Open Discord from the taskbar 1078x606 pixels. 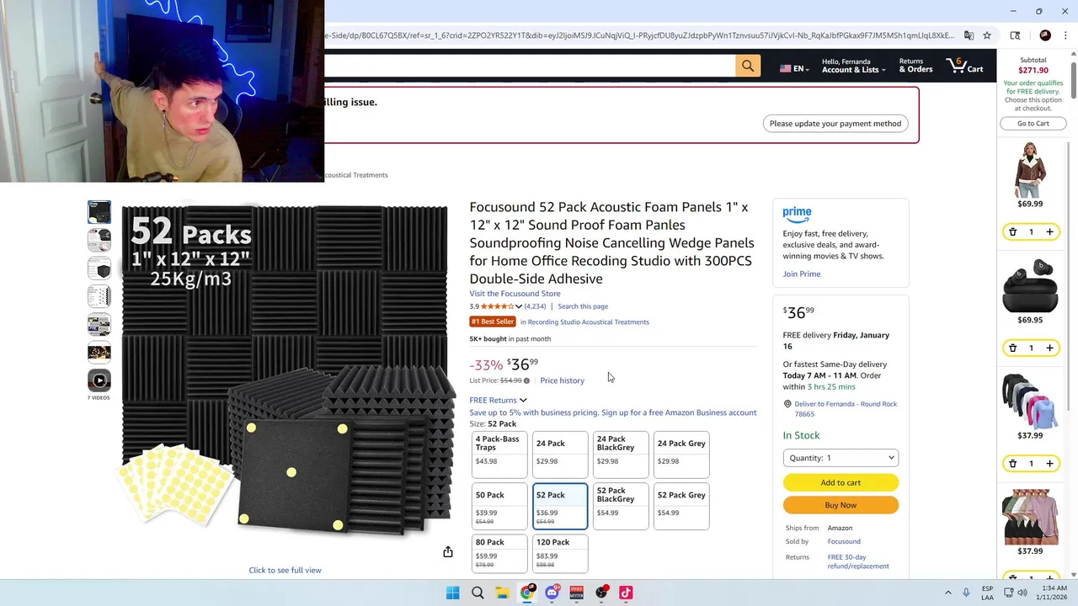552,593
